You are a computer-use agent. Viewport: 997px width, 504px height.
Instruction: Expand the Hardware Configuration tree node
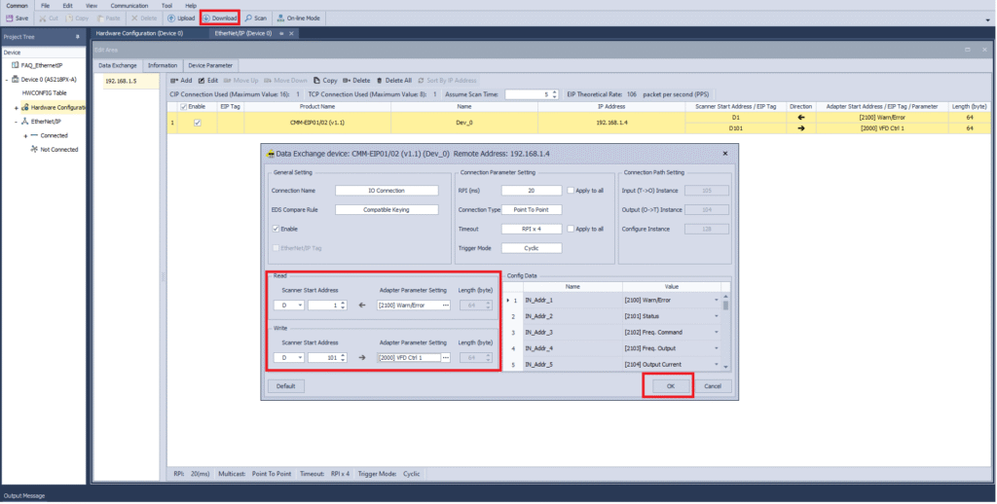(17, 107)
